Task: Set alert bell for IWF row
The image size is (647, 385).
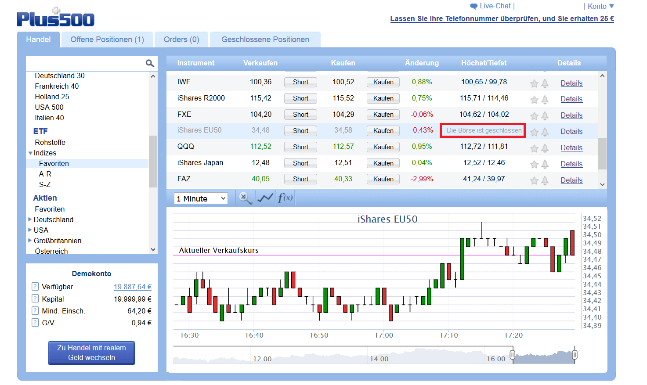Action: (x=545, y=83)
